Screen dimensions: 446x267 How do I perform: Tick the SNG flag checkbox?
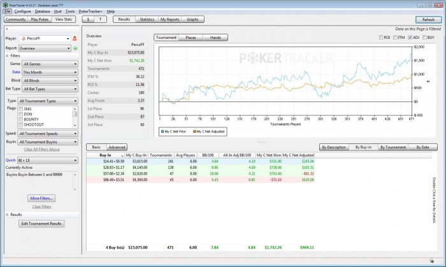22,109
